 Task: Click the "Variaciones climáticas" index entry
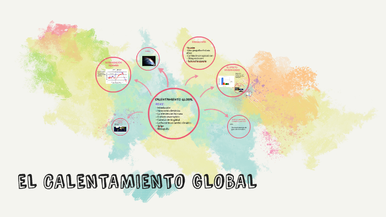click(168, 111)
